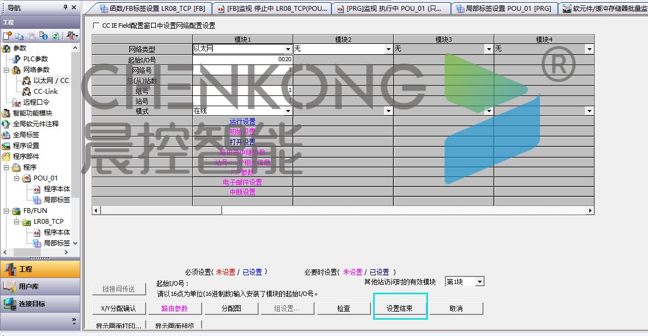Click the 智能功能模块 icon
The image size is (648, 336).
tap(6, 113)
